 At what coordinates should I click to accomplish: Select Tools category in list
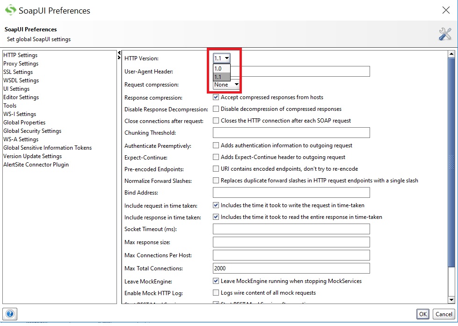10,106
